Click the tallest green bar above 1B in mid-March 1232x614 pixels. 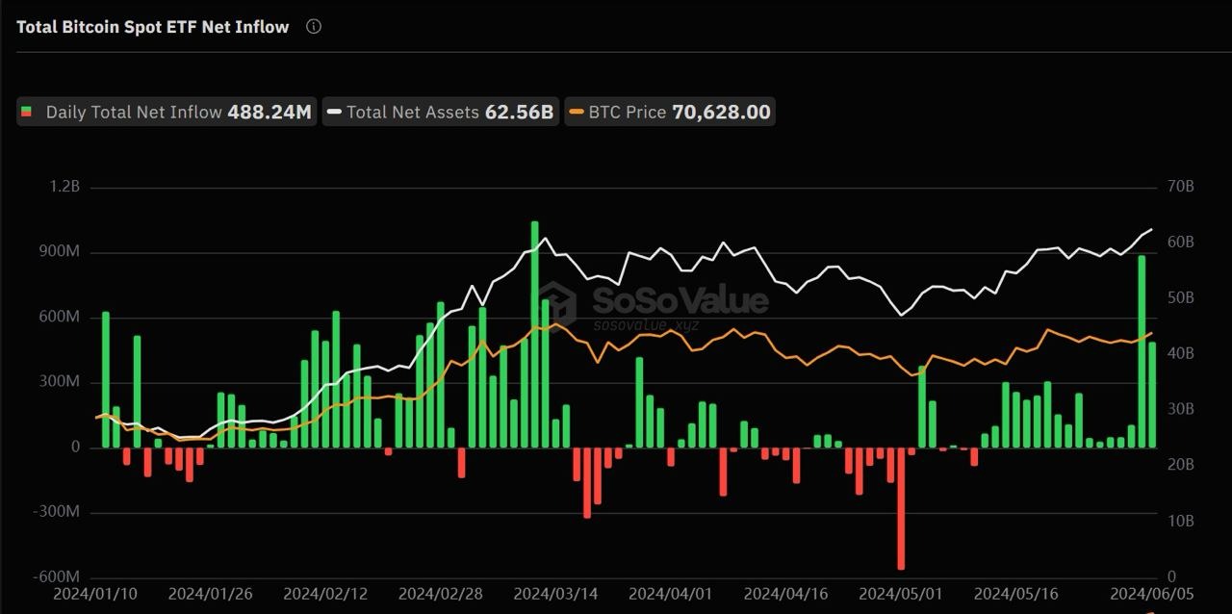535,334
